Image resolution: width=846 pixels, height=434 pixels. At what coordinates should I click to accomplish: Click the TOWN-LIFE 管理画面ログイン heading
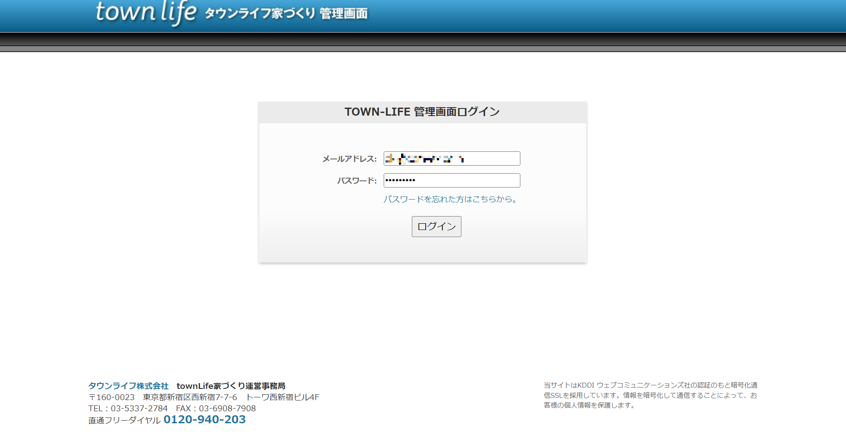pos(422,112)
